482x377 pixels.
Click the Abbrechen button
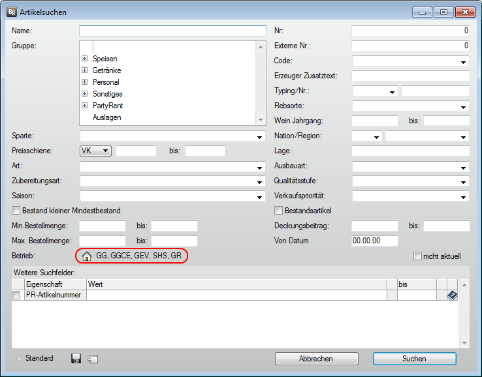316,359
